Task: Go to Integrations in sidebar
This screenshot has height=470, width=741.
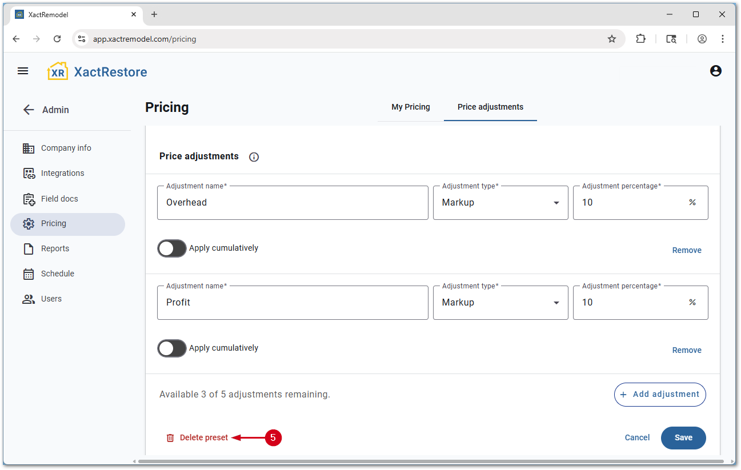Action: tap(62, 173)
